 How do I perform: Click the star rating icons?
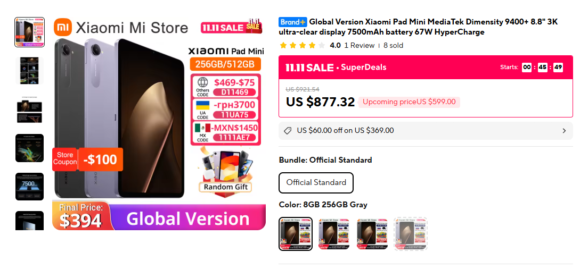pyautogui.click(x=303, y=45)
